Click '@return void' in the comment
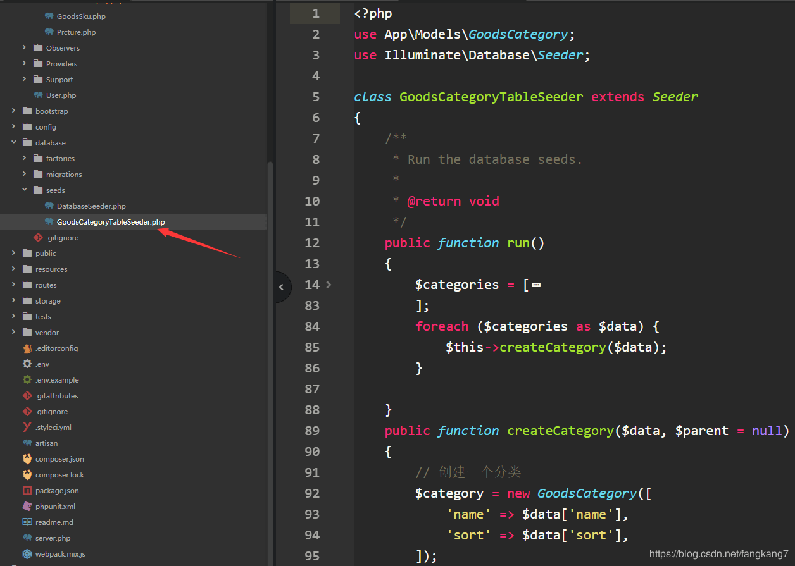Image resolution: width=795 pixels, height=566 pixels. pyautogui.click(x=453, y=201)
